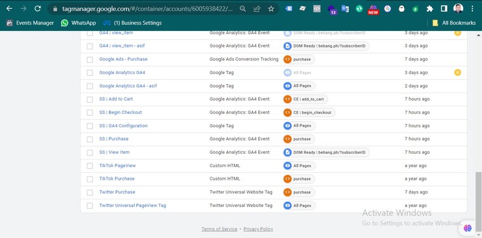Click the share page icon in address bar
This screenshot has width=482, height=238.
(x=257, y=9)
